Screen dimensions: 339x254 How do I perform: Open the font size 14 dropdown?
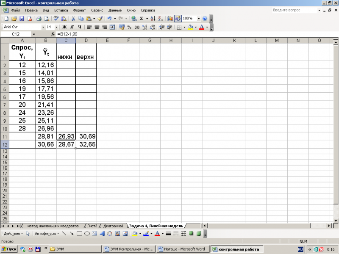[x=56, y=27]
